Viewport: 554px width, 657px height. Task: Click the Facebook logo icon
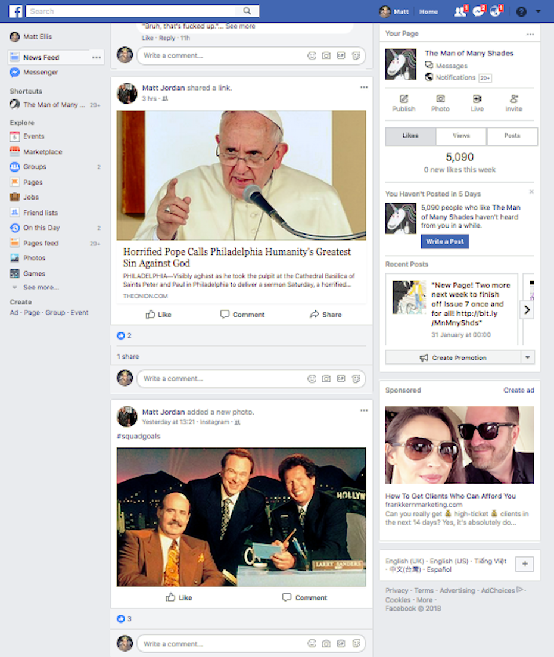[x=15, y=11]
